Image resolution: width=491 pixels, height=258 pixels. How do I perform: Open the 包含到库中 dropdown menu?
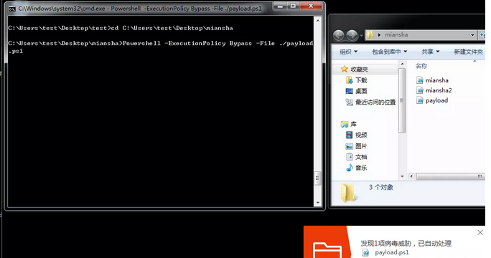tap(389, 52)
